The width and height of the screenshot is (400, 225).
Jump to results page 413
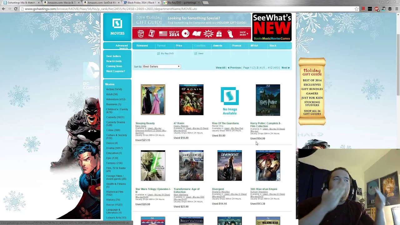[276, 68]
